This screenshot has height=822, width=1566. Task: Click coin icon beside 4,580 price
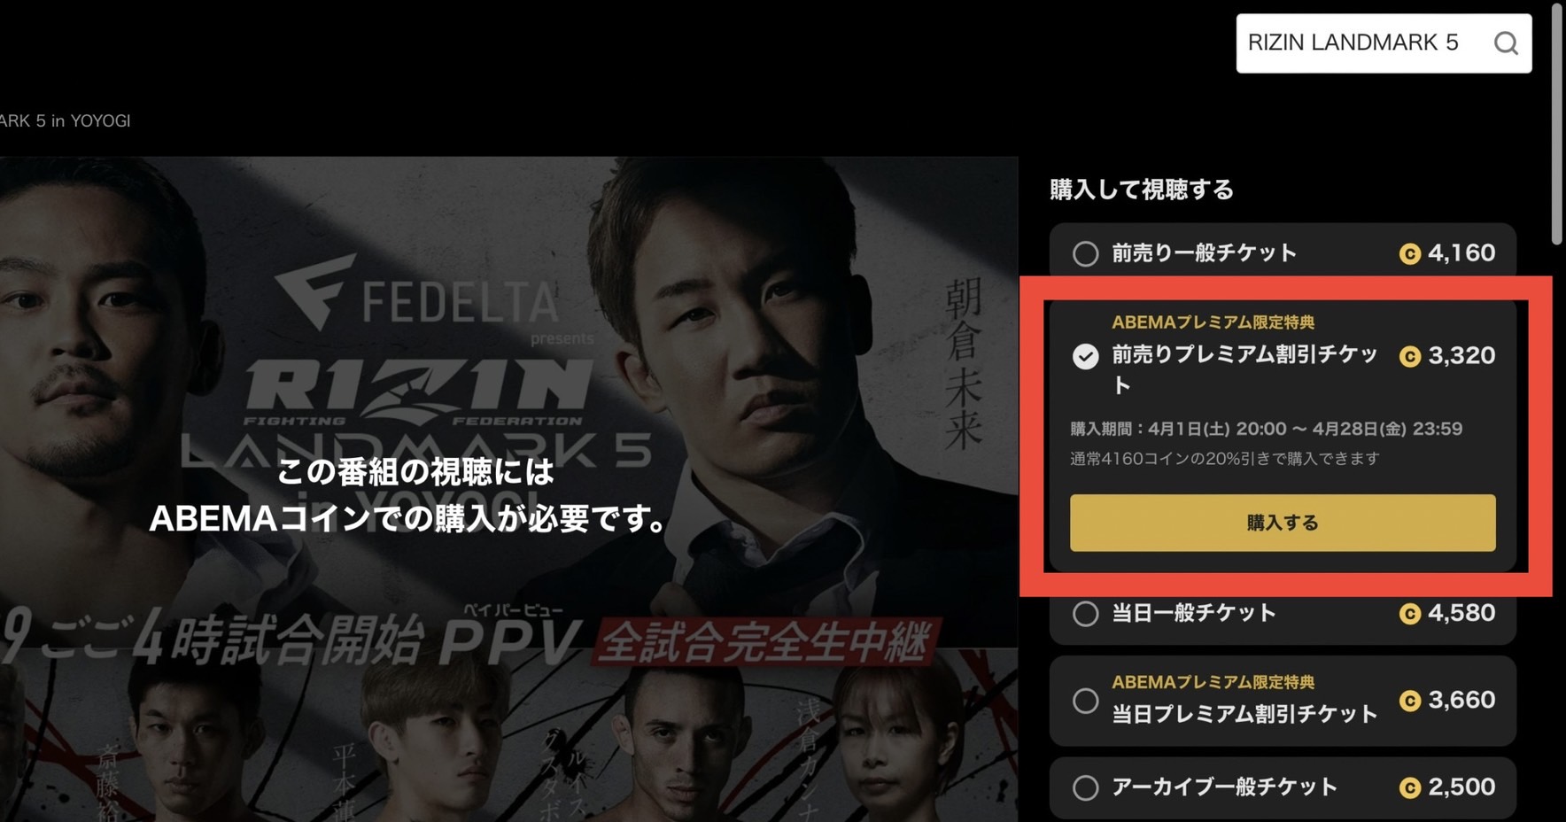tap(1409, 614)
